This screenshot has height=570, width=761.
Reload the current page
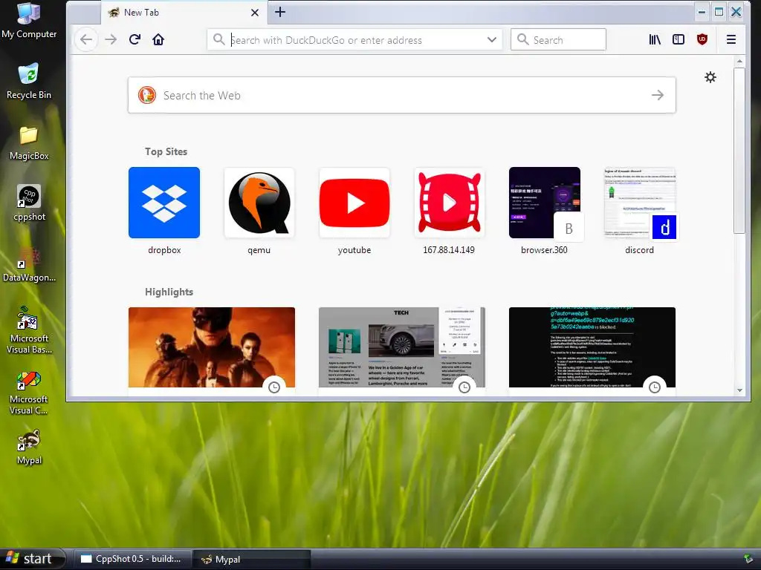pos(135,40)
